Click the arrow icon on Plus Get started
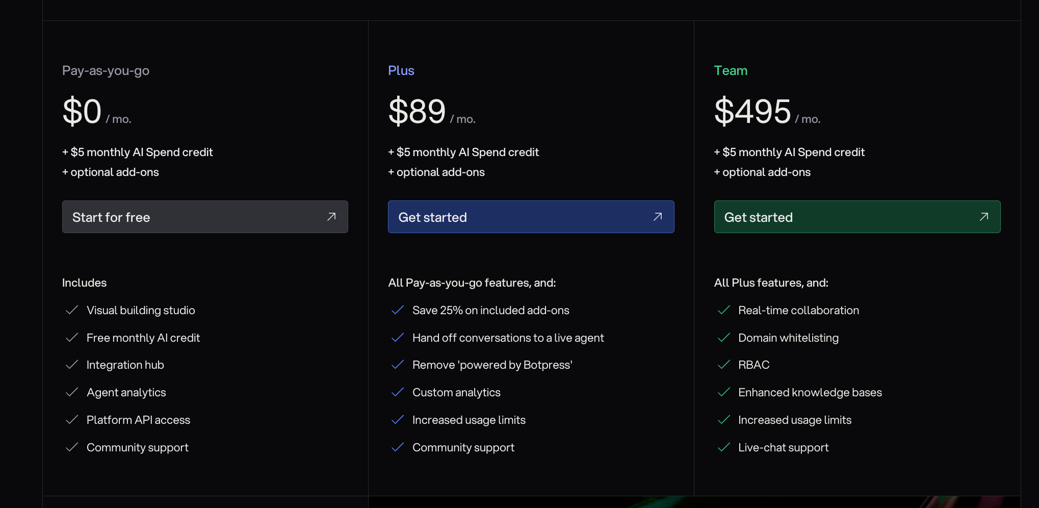The width and height of the screenshot is (1039, 508). [658, 217]
